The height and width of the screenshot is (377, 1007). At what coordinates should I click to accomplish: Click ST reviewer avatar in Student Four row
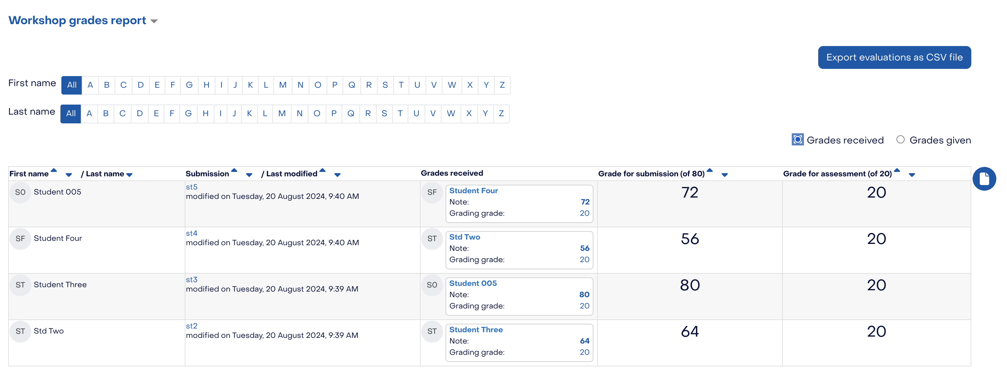[x=432, y=239]
